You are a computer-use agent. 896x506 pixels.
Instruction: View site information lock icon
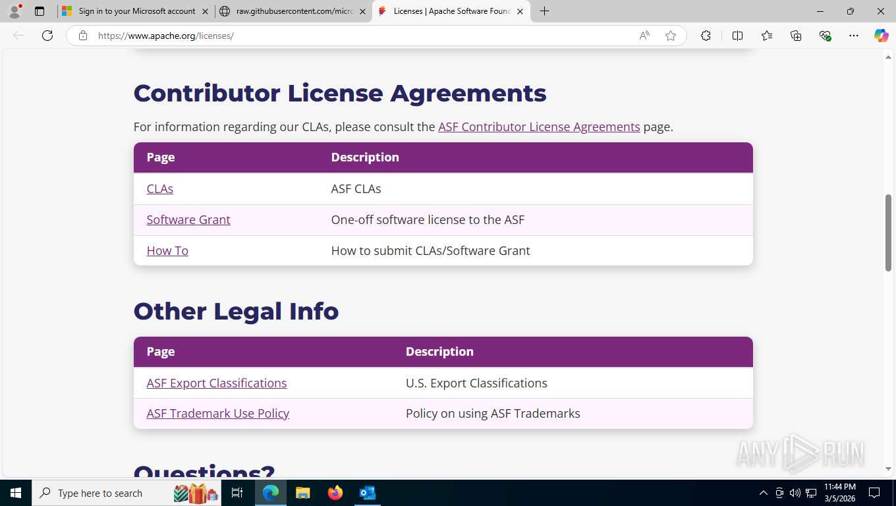click(x=83, y=36)
